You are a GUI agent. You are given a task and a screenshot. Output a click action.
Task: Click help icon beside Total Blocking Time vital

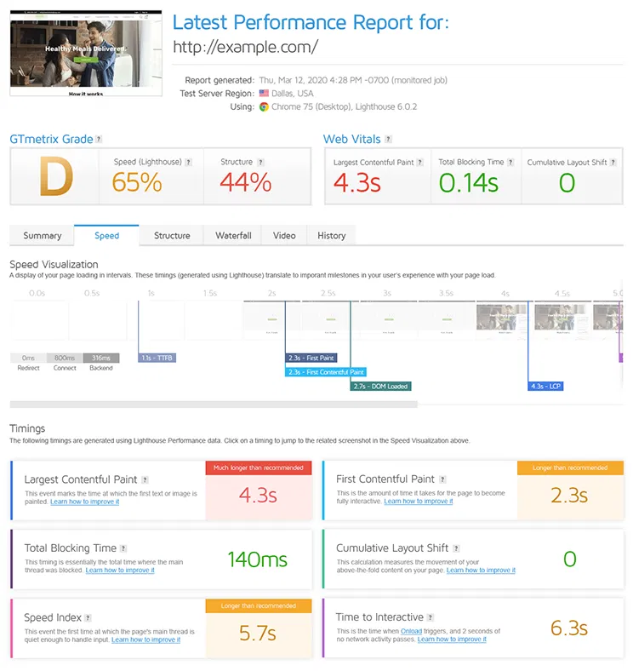point(513,162)
